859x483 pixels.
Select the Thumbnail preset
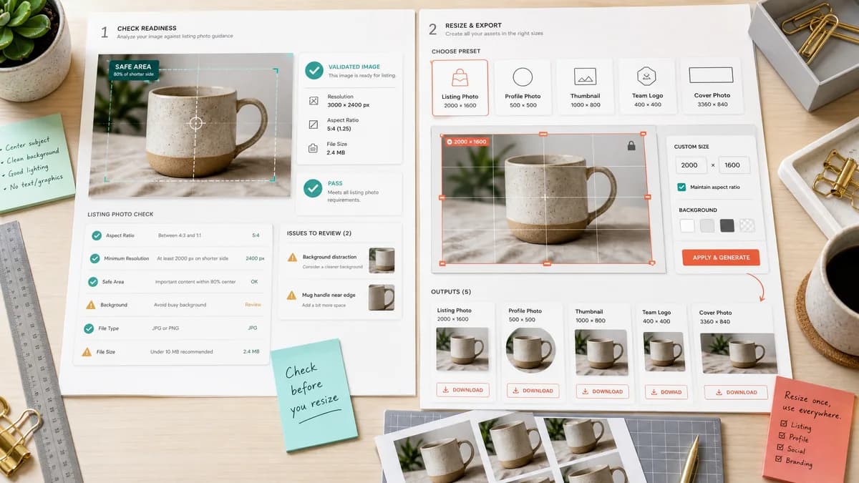click(x=585, y=87)
